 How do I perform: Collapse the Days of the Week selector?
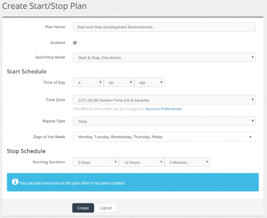click(x=164, y=137)
